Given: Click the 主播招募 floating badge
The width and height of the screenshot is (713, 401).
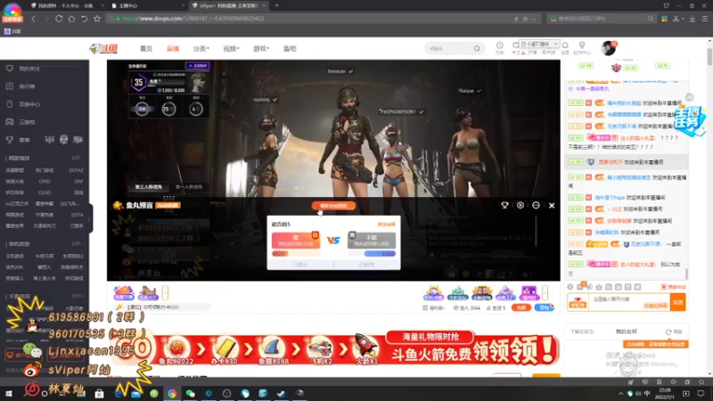Looking at the screenshot, I should click(x=690, y=120).
